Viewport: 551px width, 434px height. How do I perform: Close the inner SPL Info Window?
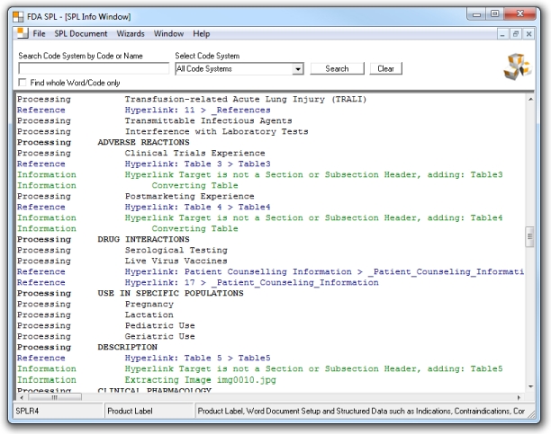[x=528, y=34]
